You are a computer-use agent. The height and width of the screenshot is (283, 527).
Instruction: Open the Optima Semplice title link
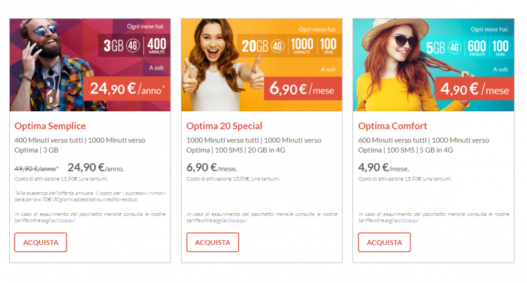point(50,126)
